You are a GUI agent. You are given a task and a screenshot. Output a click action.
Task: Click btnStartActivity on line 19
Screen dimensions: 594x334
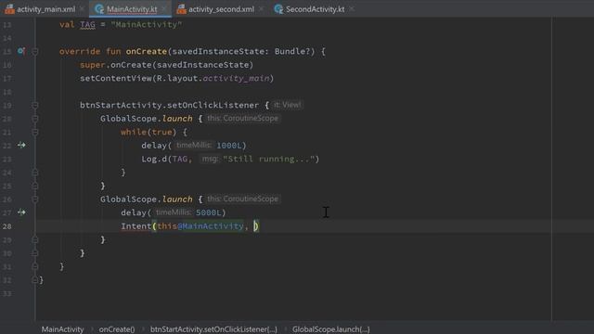(x=121, y=105)
